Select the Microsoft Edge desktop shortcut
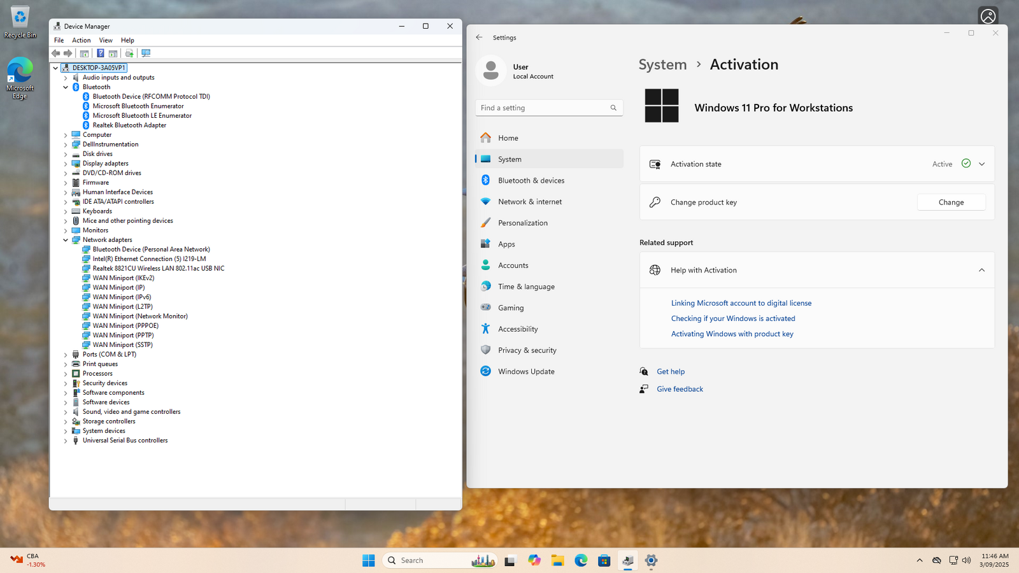The height and width of the screenshot is (573, 1019). [20, 78]
